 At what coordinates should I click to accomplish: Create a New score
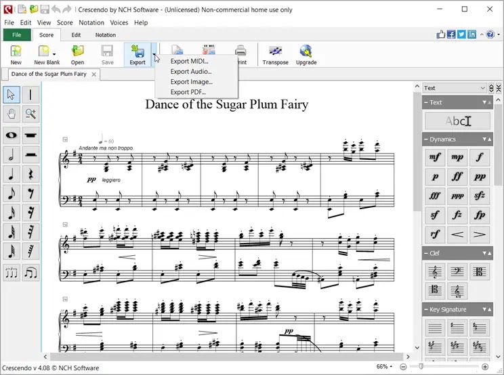pos(16,55)
